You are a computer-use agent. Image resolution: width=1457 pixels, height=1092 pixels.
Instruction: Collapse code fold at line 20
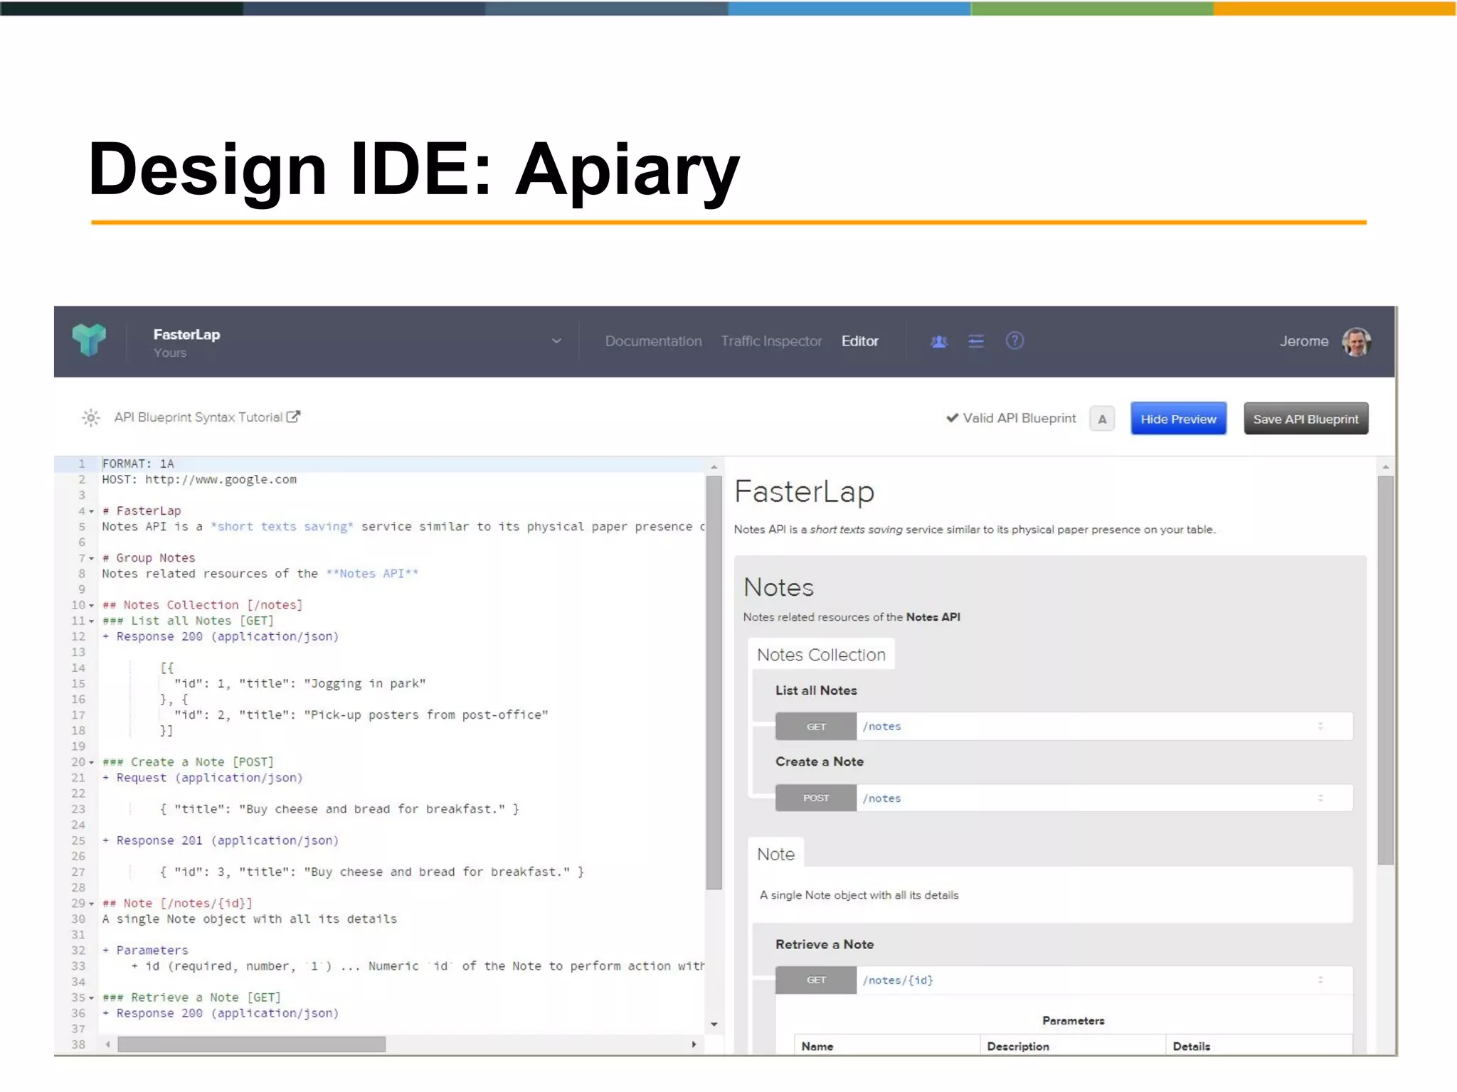(x=92, y=762)
